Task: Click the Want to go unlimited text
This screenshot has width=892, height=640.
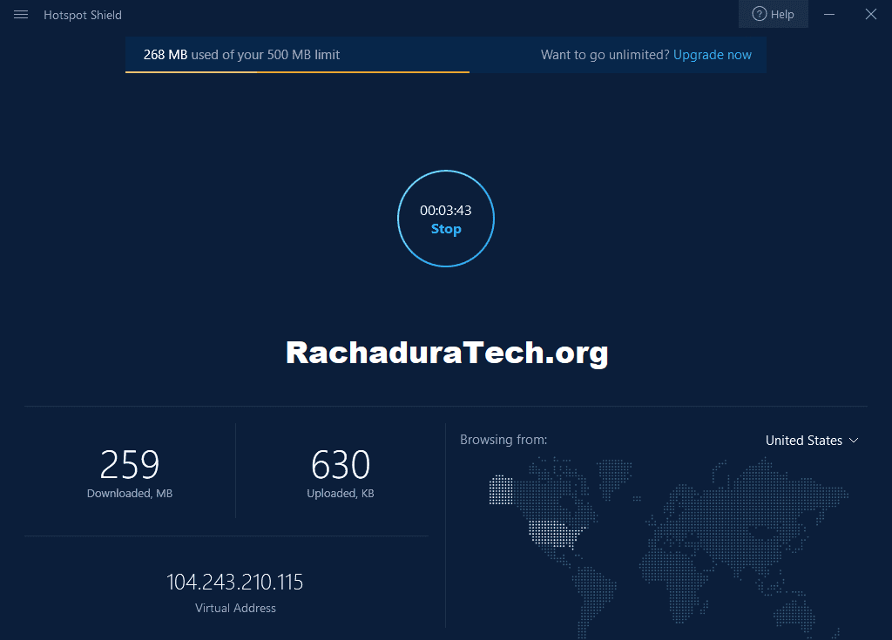Action: tap(605, 55)
